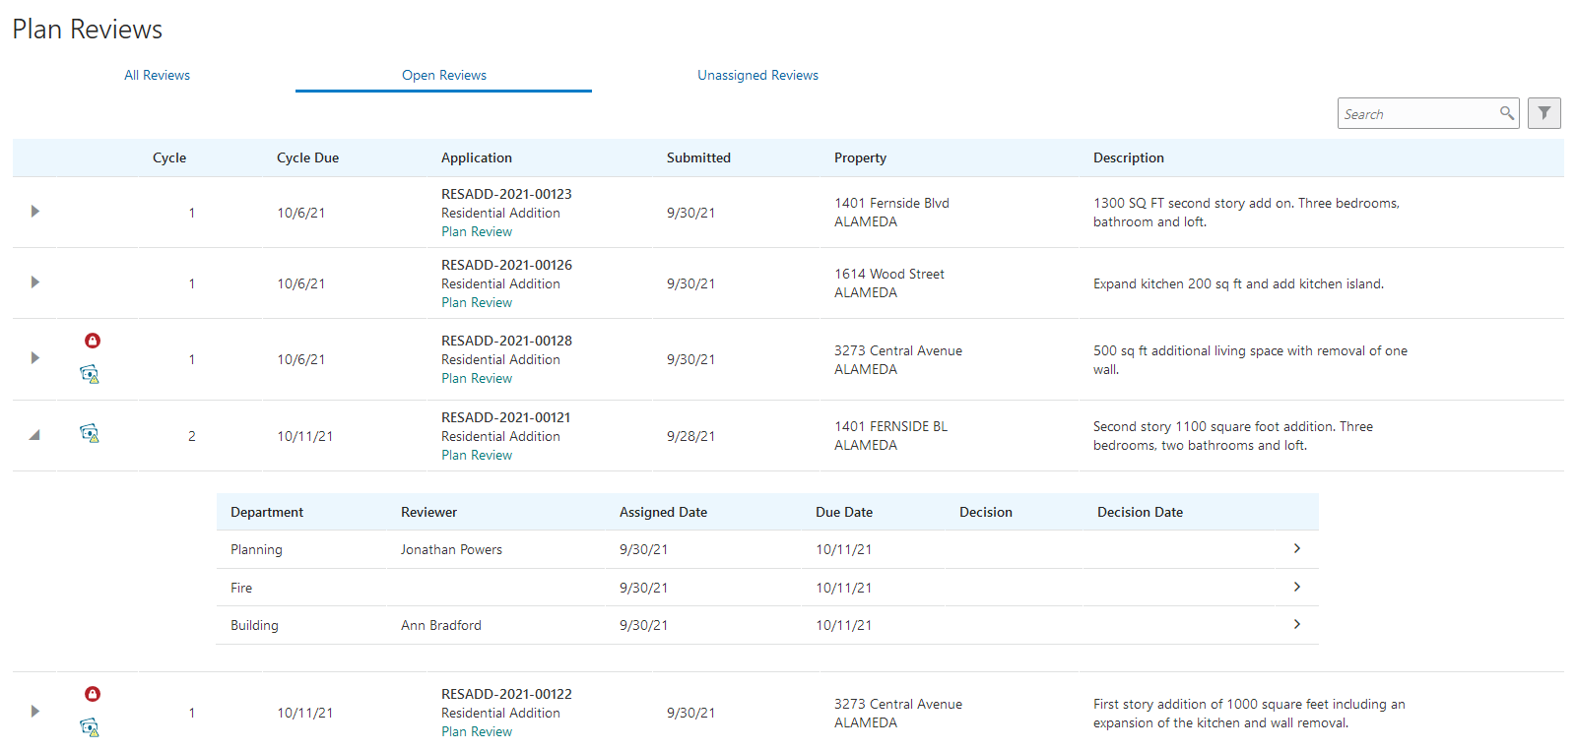The image size is (1576, 751).
Task: Click the Reviewer sub-table header
Action: (428, 512)
